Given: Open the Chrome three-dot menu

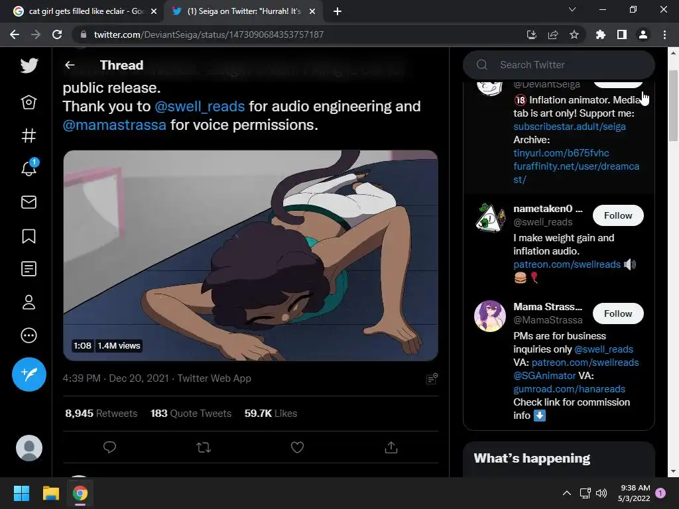Looking at the screenshot, I should [664, 34].
